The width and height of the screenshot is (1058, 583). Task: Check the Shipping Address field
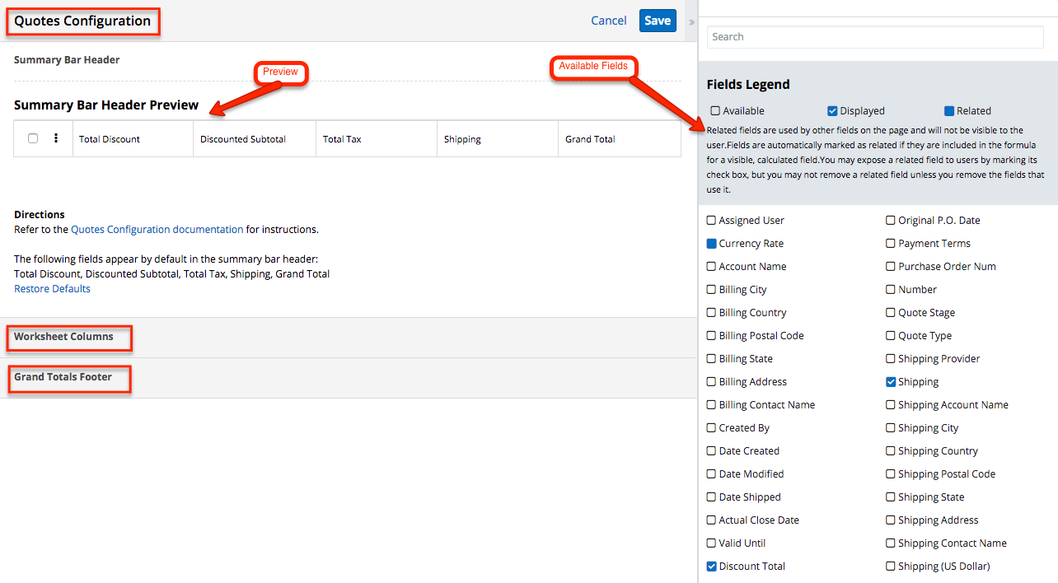(891, 520)
